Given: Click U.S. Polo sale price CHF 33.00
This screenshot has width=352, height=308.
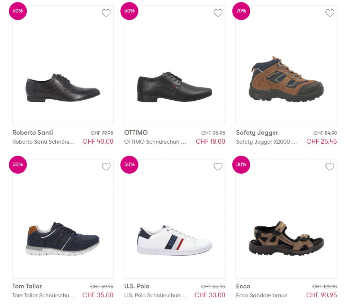Looking at the screenshot, I should click(x=210, y=295).
